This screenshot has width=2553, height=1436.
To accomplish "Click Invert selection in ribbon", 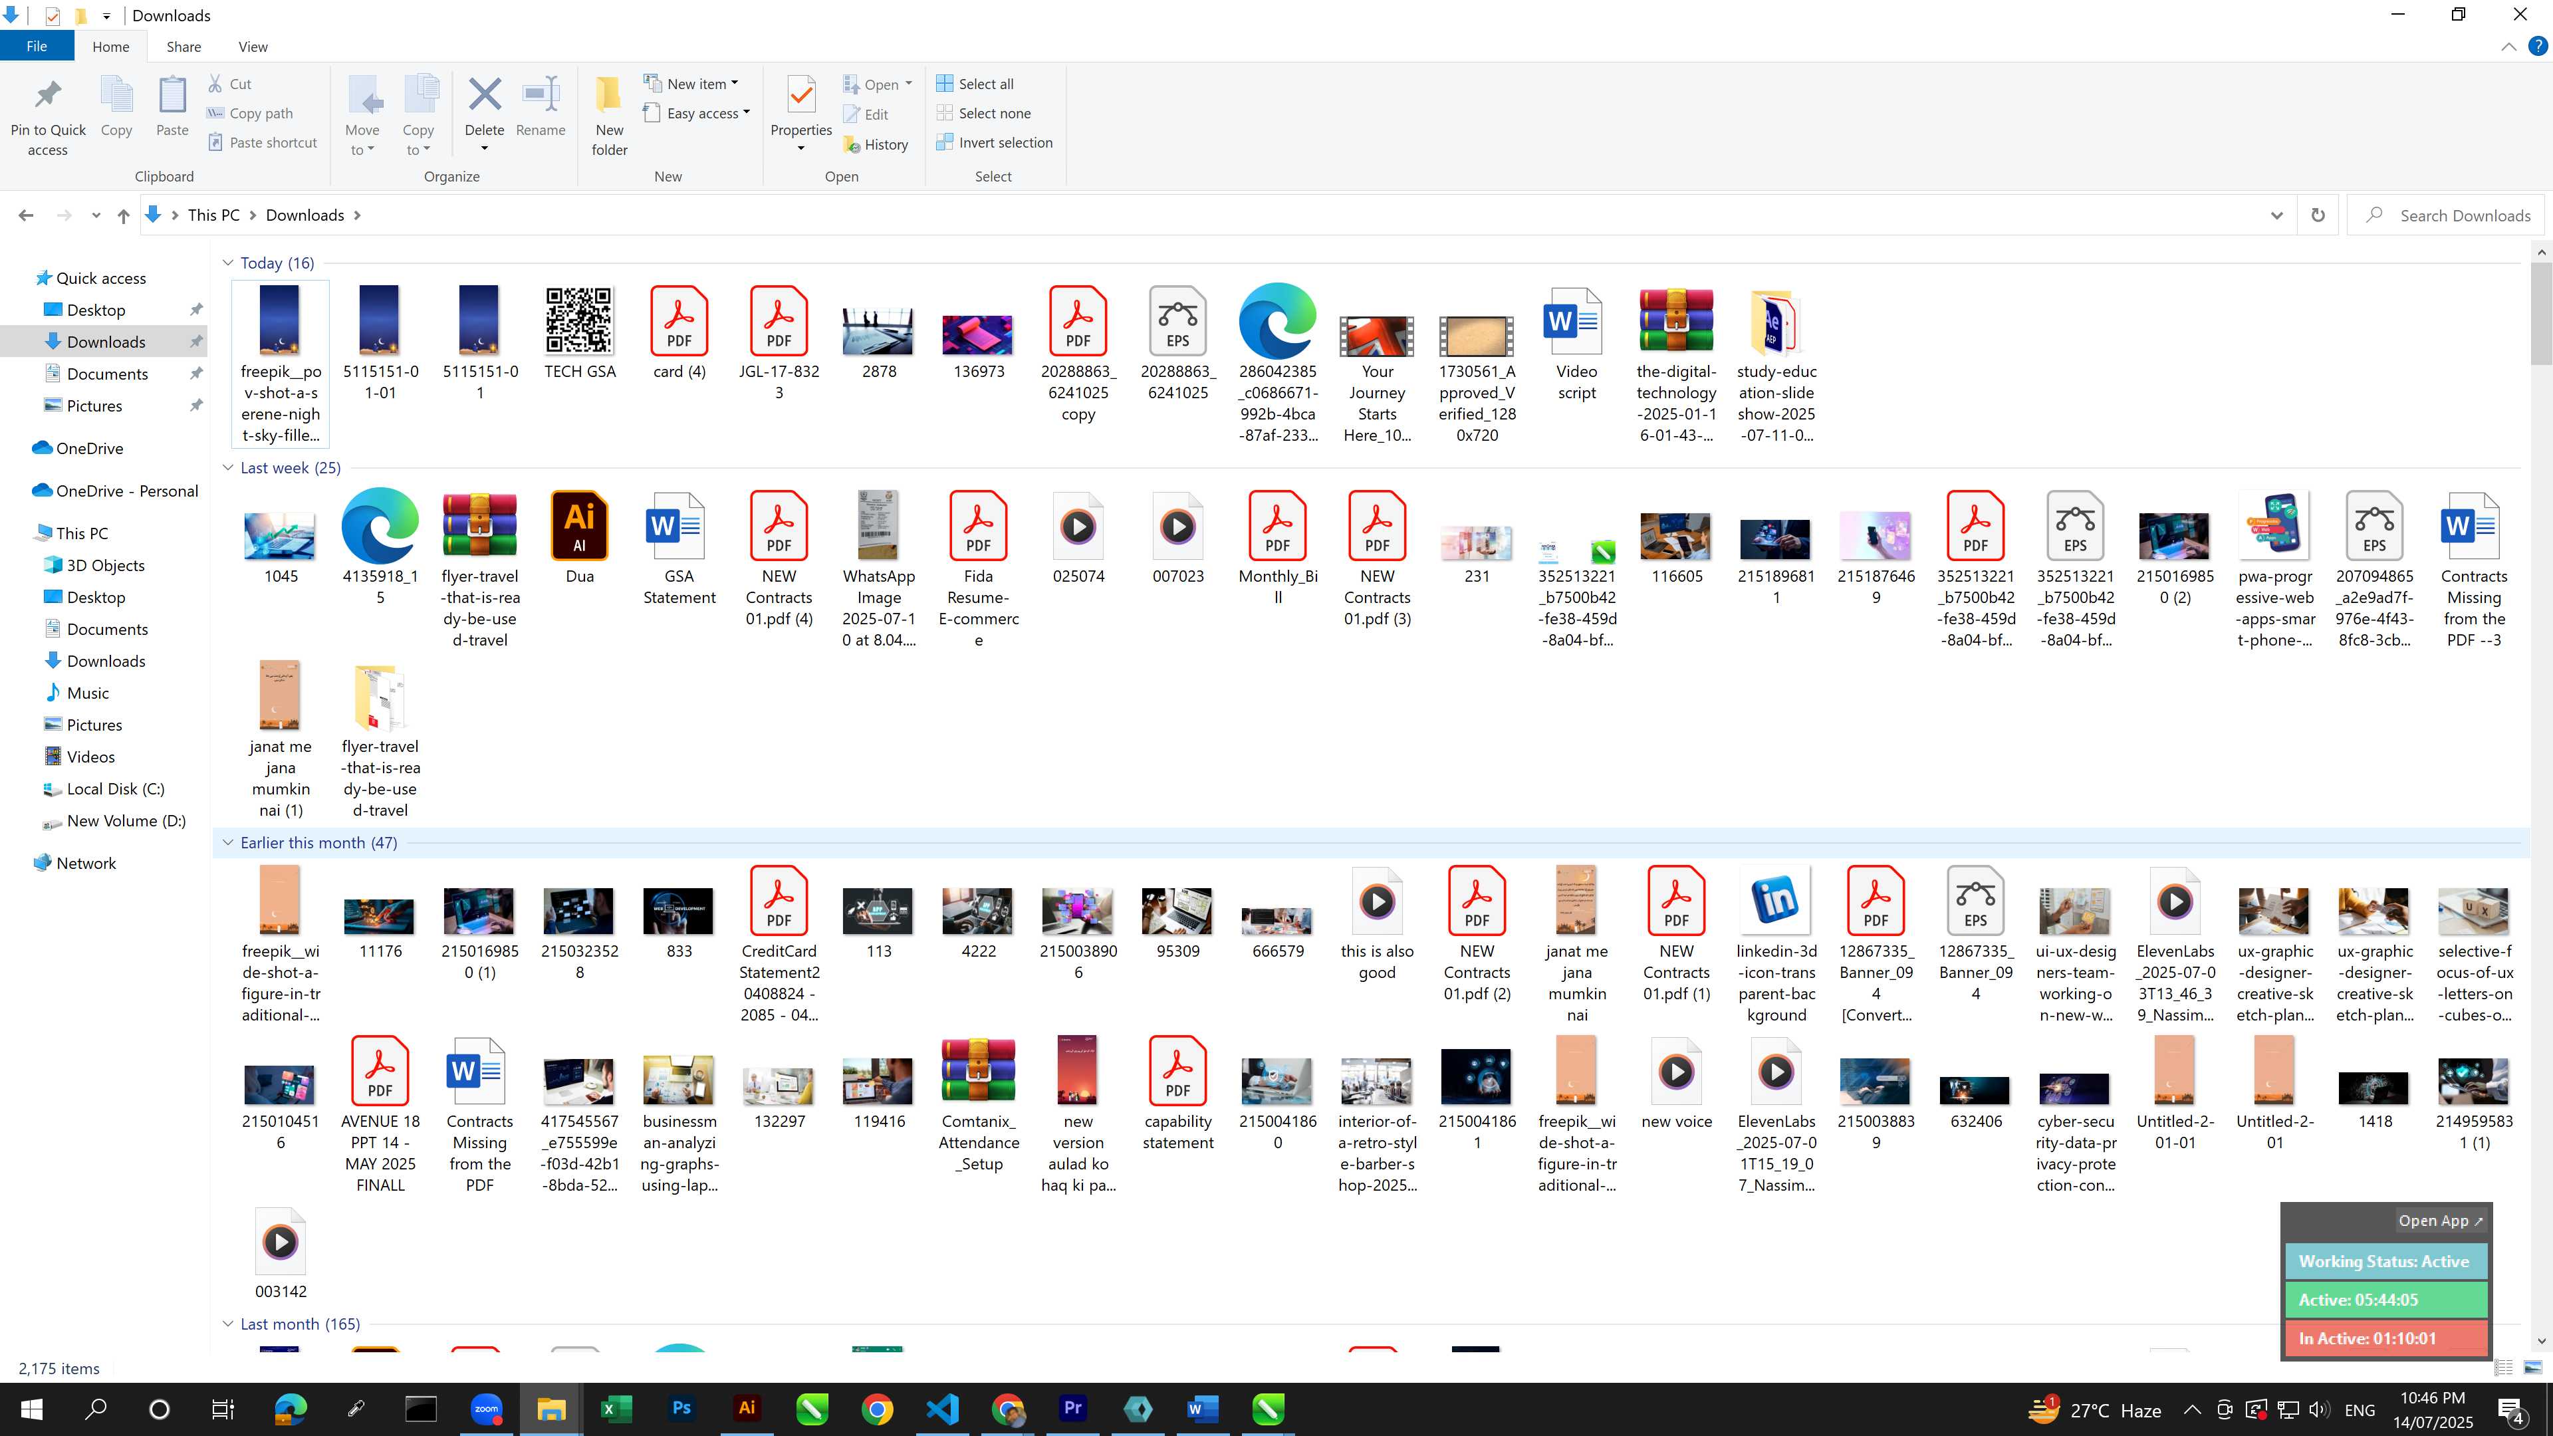I will pos(994,143).
